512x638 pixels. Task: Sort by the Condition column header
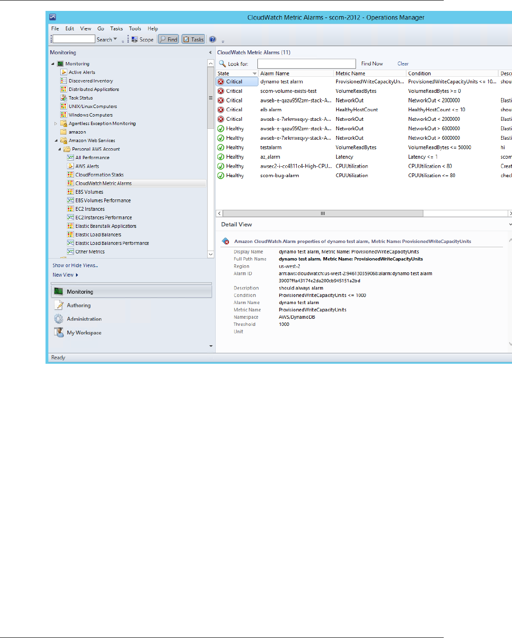coord(452,73)
